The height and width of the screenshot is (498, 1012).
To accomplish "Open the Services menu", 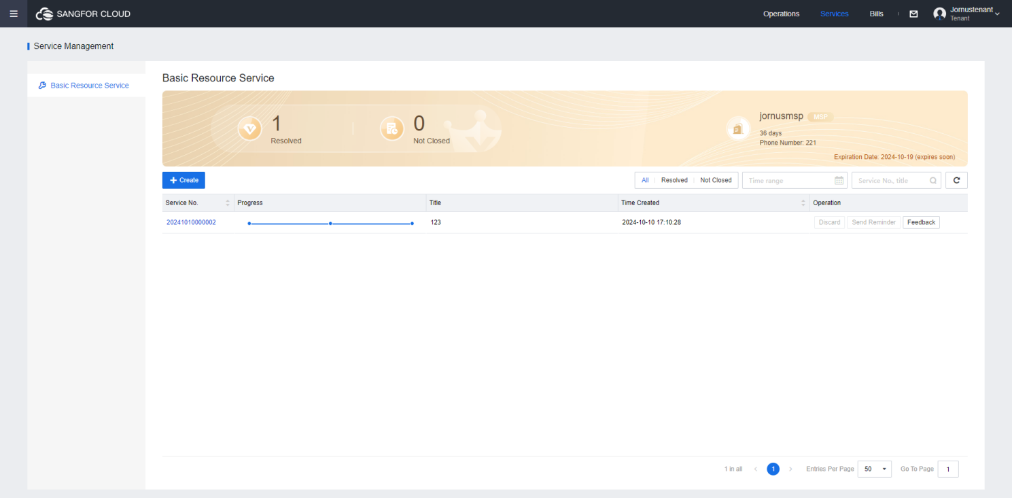I will (834, 14).
